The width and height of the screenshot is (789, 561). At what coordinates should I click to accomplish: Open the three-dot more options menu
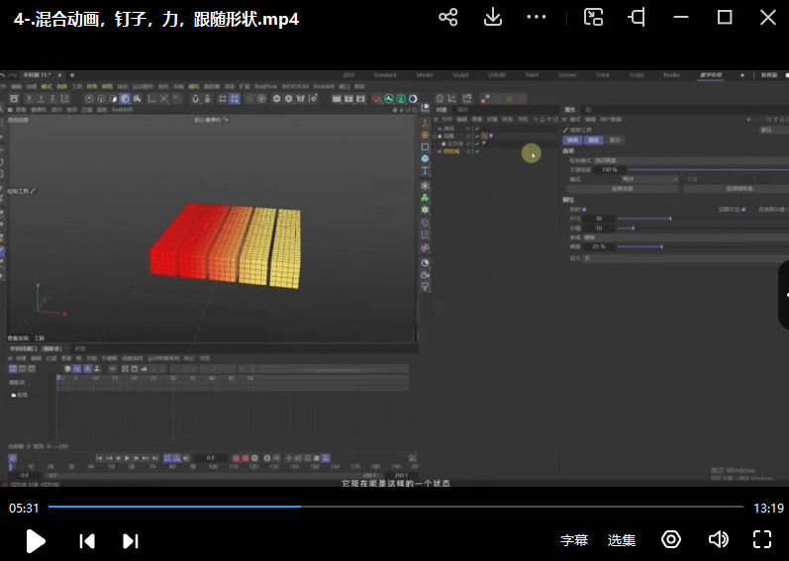click(537, 18)
